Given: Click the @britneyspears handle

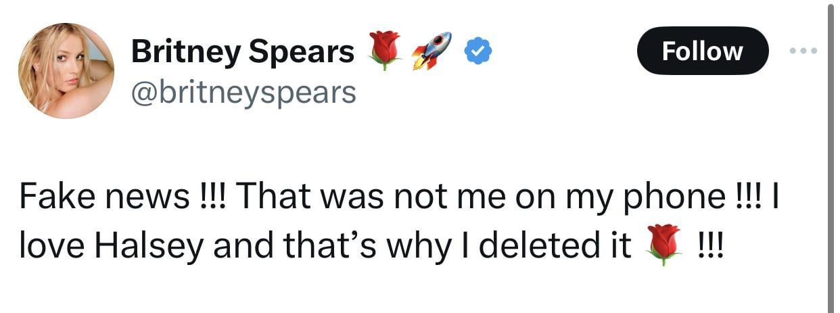Looking at the screenshot, I should 243,91.
